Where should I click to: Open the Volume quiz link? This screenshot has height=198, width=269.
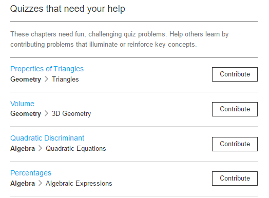[x=22, y=104]
